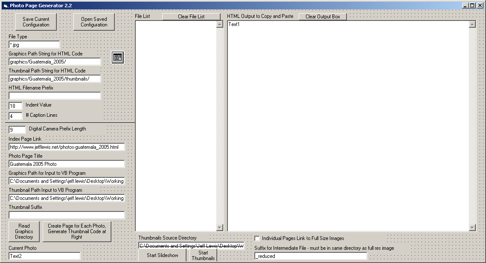Click Thumbnail Path Input to VB field
486x263 pixels.
67,198
